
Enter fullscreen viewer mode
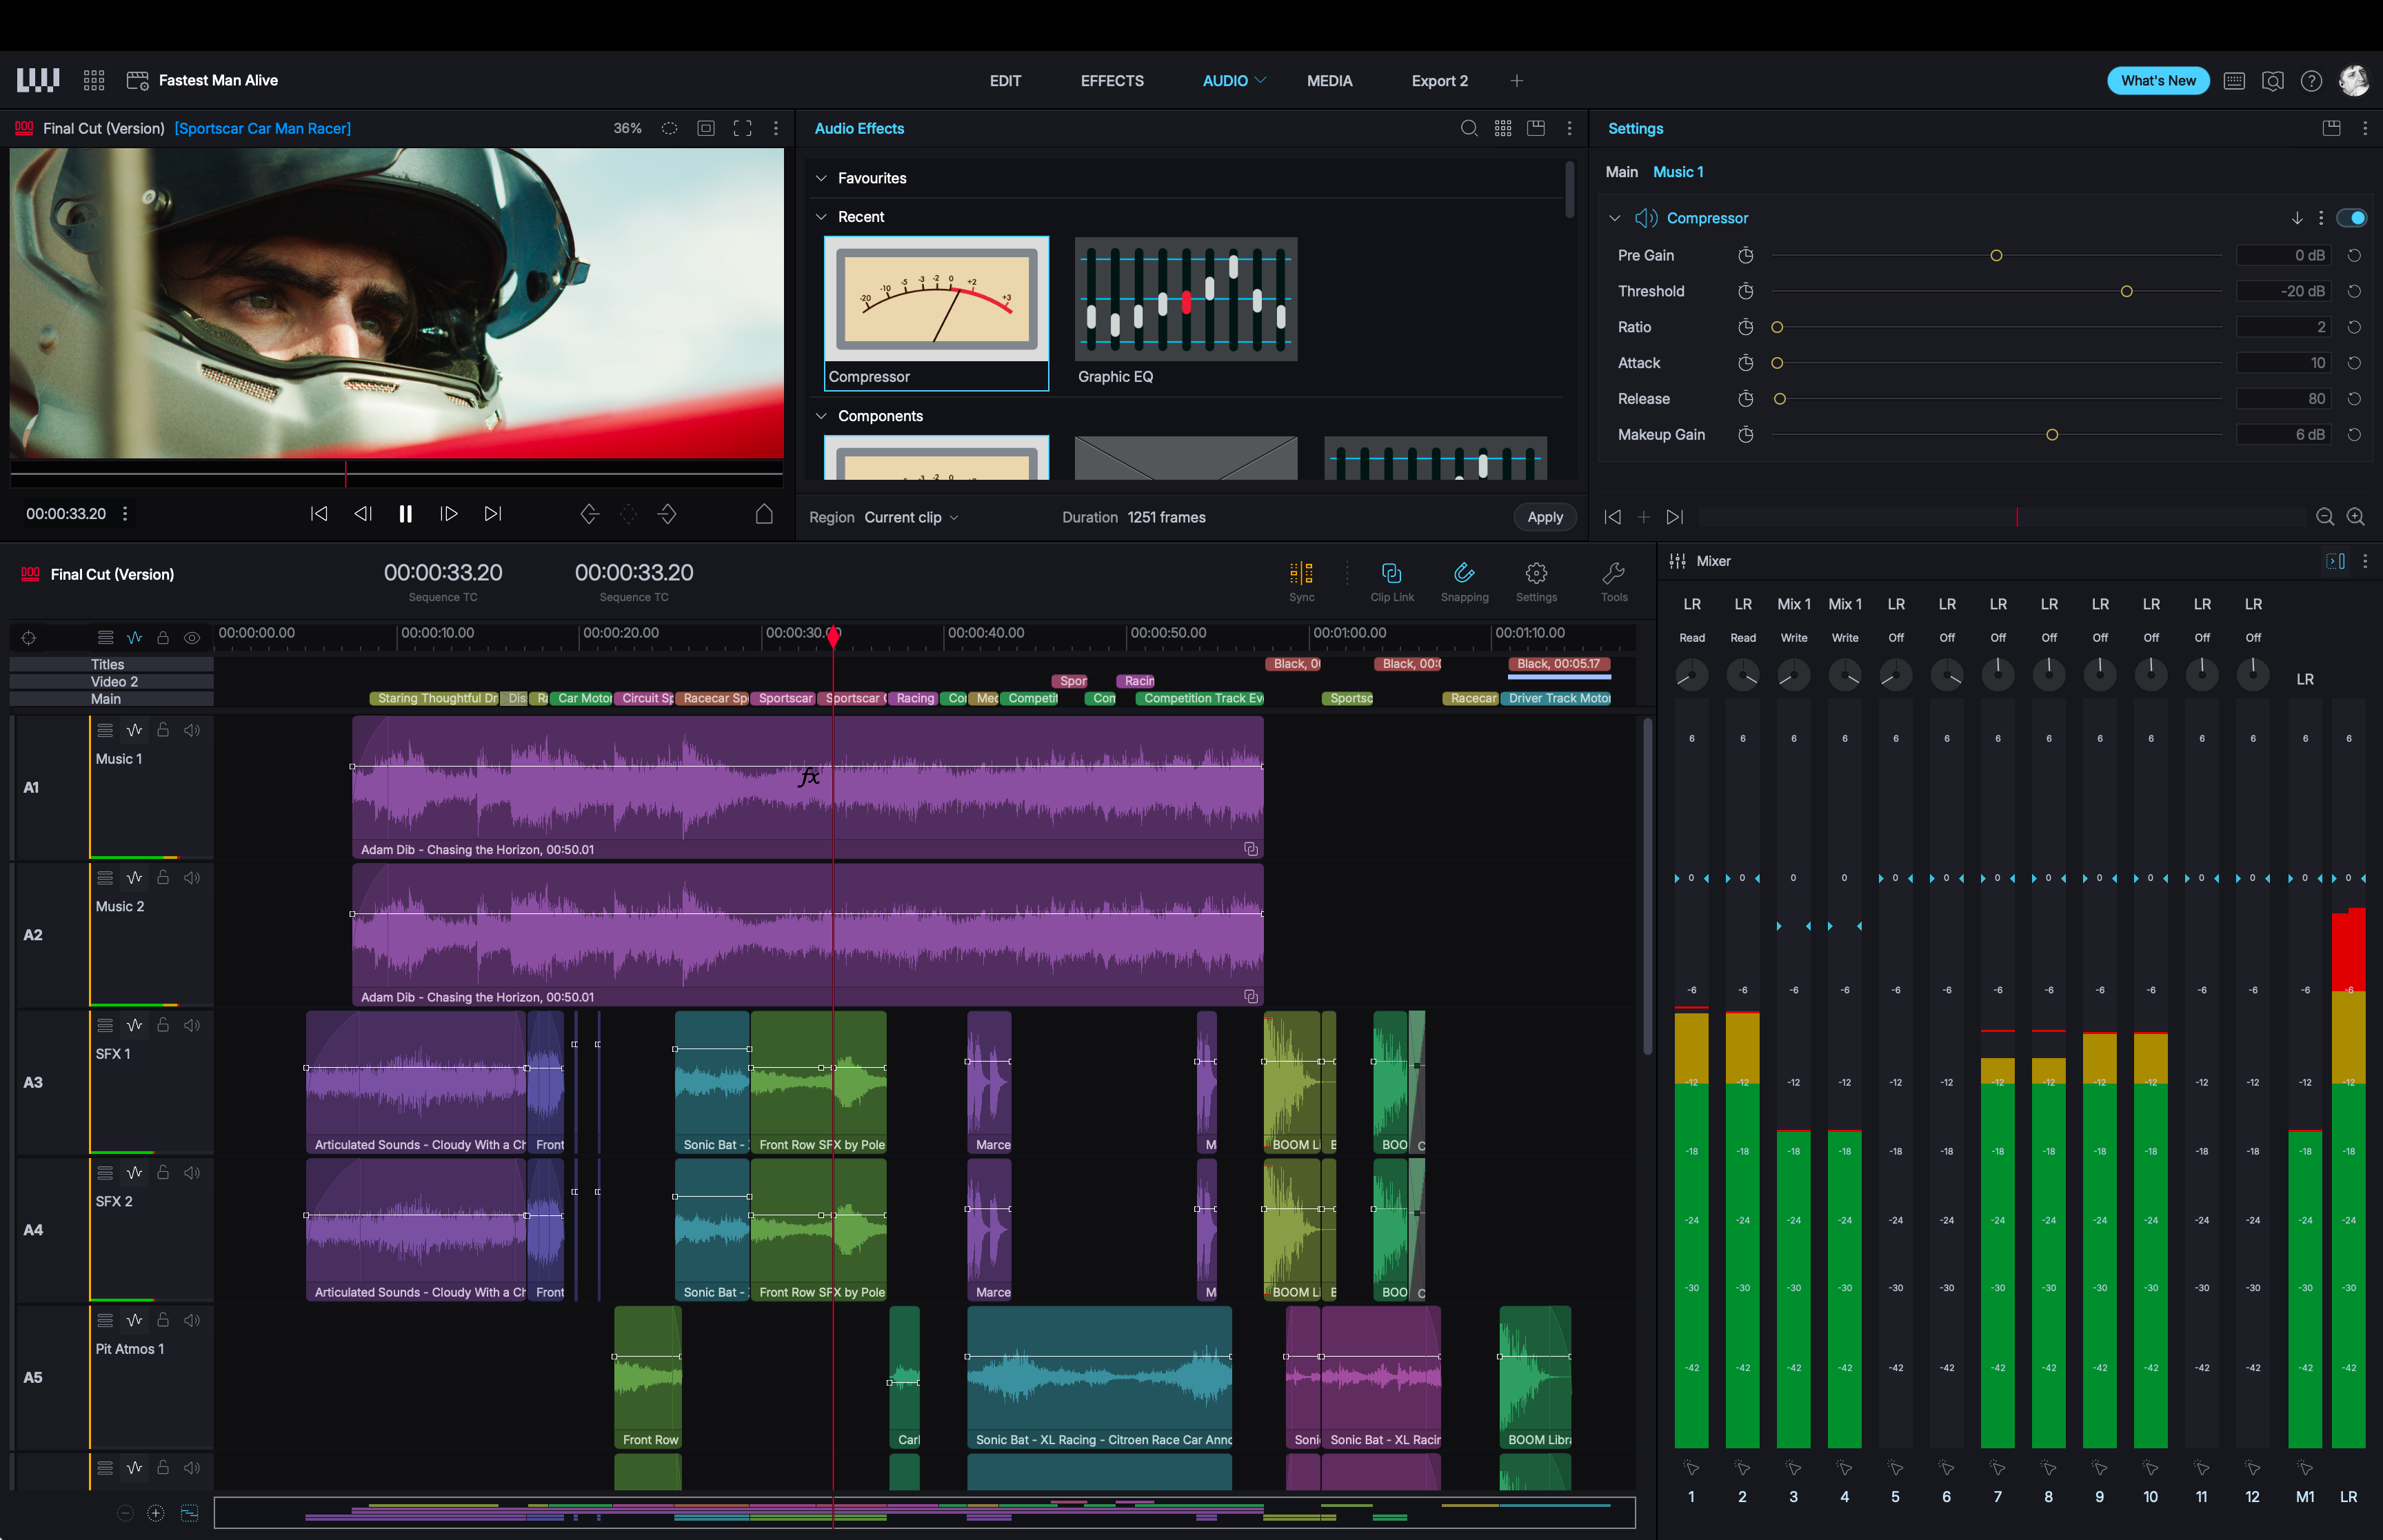coord(742,128)
